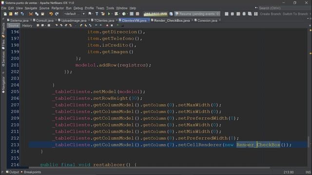This screenshot has width=312, height=175.
Task: Click the garbage collection icon beside memory bar
Action: pos(171,14)
